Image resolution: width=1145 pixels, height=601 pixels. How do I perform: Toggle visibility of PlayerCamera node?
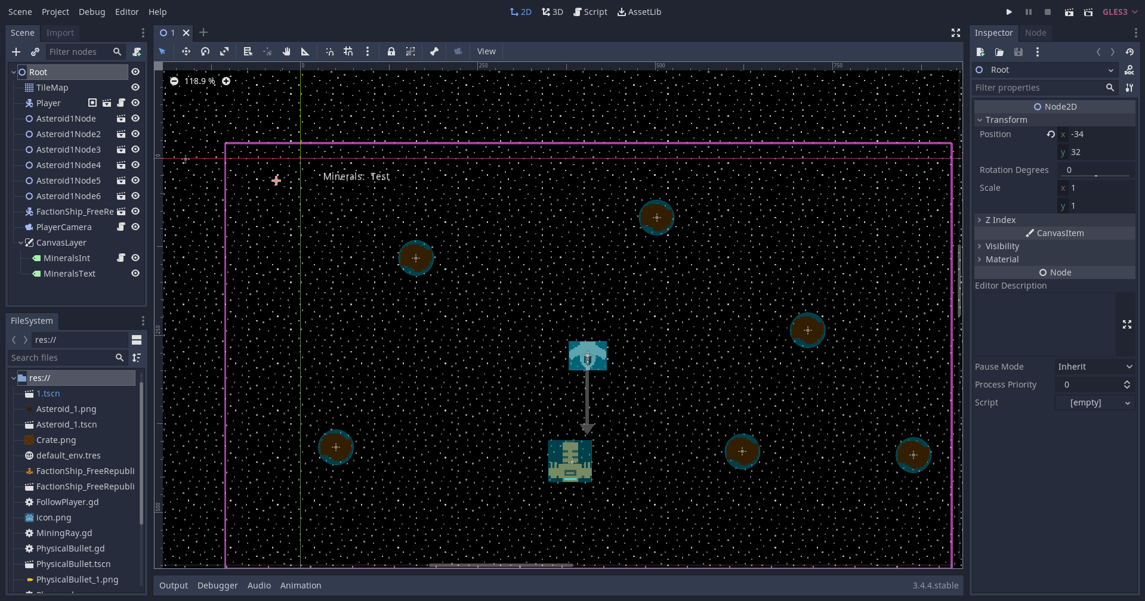click(x=135, y=227)
